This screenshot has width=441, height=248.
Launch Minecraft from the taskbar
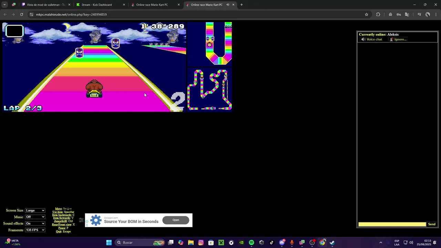(x=221, y=242)
